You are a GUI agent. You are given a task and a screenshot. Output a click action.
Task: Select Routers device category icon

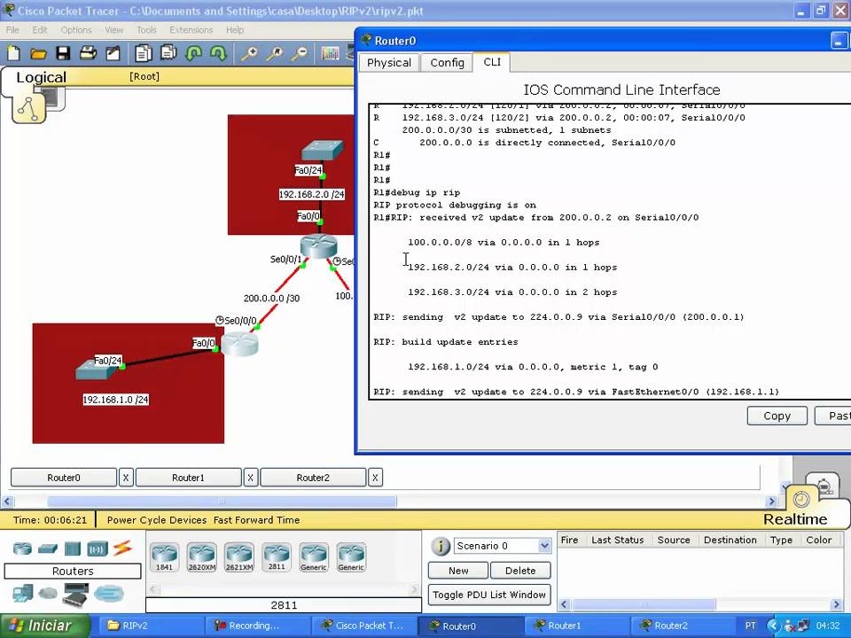22,549
